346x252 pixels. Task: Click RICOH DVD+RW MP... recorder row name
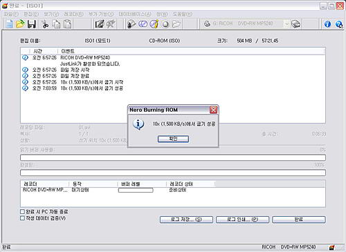[x=45, y=190]
